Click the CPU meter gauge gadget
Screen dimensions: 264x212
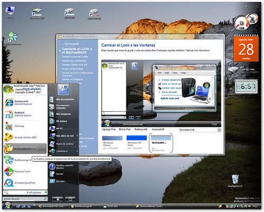tap(242, 23)
